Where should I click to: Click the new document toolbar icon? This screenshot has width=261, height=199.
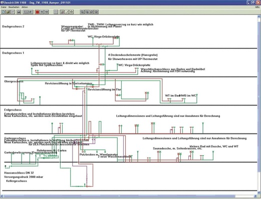[3, 12]
